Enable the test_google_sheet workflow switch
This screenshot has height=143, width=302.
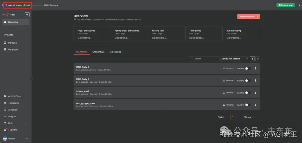click(x=248, y=105)
